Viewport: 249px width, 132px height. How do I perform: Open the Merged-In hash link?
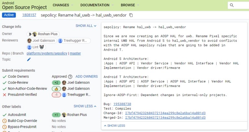point(165,118)
